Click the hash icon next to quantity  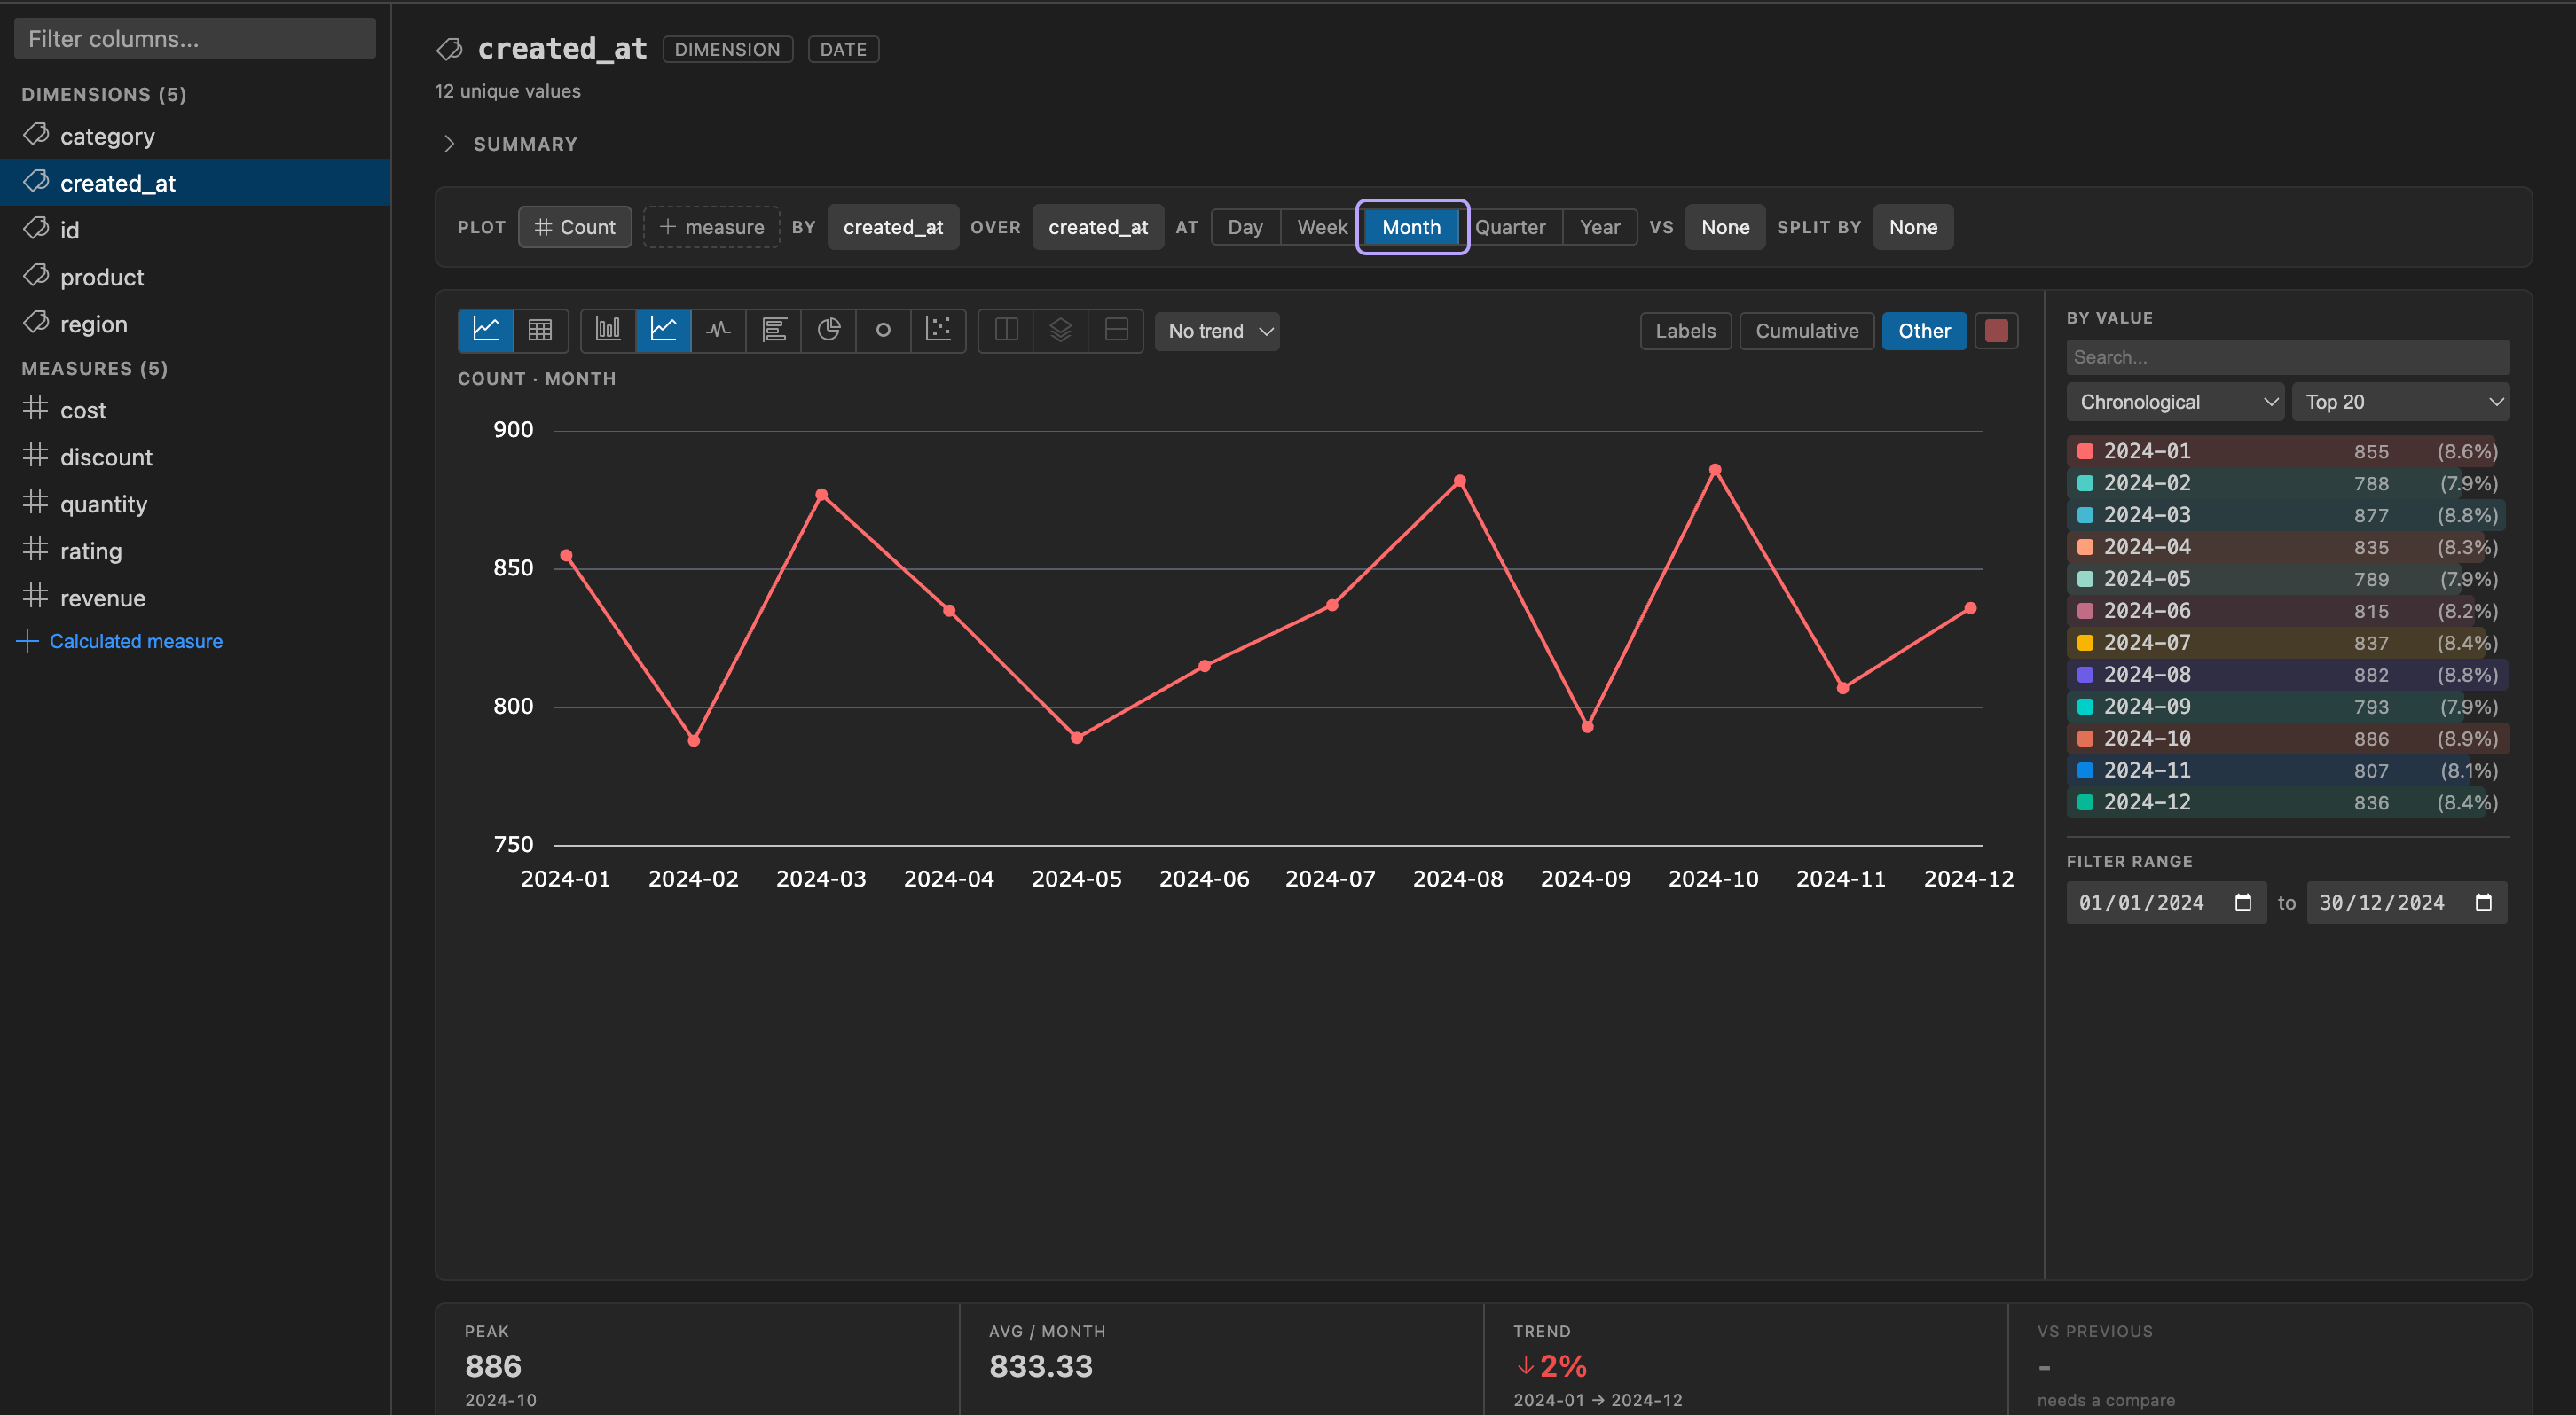36,502
